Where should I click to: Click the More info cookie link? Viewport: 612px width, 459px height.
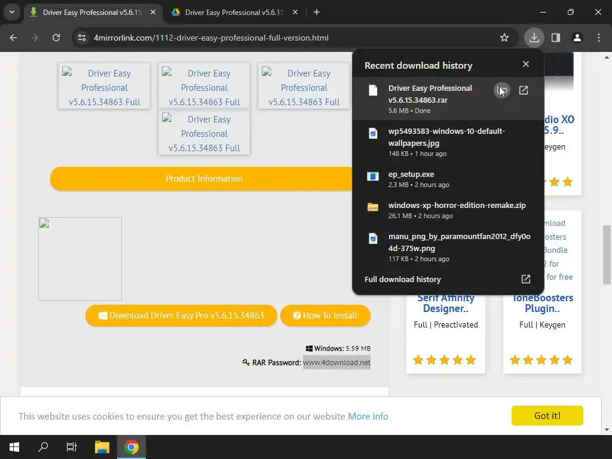pyautogui.click(x=368, y=416)
